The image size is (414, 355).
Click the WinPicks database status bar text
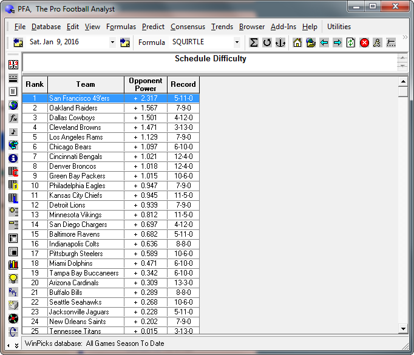point(95,343)
